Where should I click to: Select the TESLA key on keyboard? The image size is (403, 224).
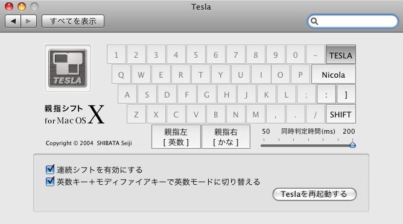click(341, 54)
